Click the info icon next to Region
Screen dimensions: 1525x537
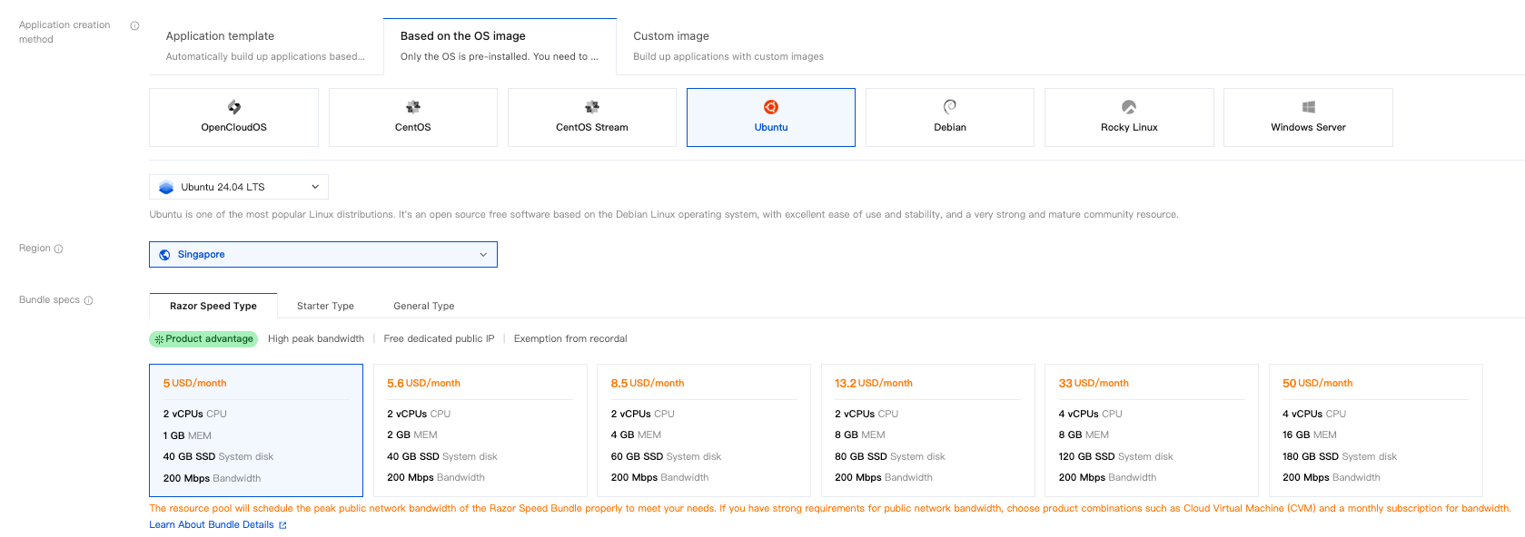[59, 249]
